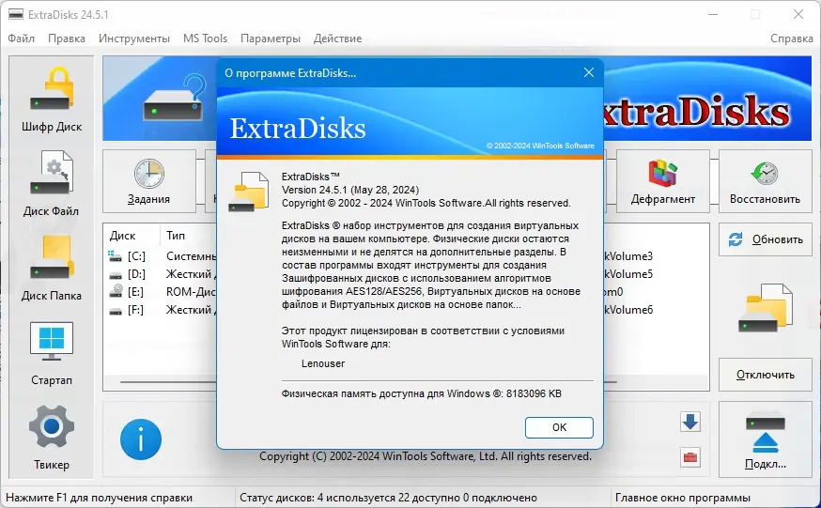Click OK in the About dialog

tap(559, 427)
